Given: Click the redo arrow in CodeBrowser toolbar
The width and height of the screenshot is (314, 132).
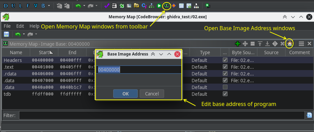Looking at the screenshot, I should pyautogui.click(x=91, y=6).
